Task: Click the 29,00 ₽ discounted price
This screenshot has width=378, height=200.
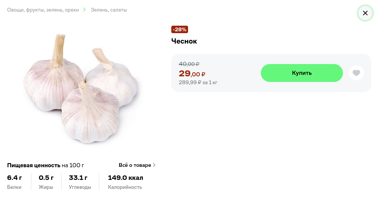Action: point(192,73)
